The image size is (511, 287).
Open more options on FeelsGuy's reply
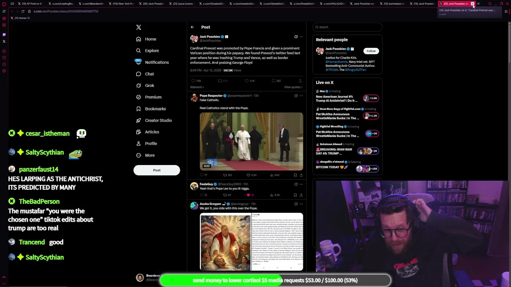click(x=301, y=184)
